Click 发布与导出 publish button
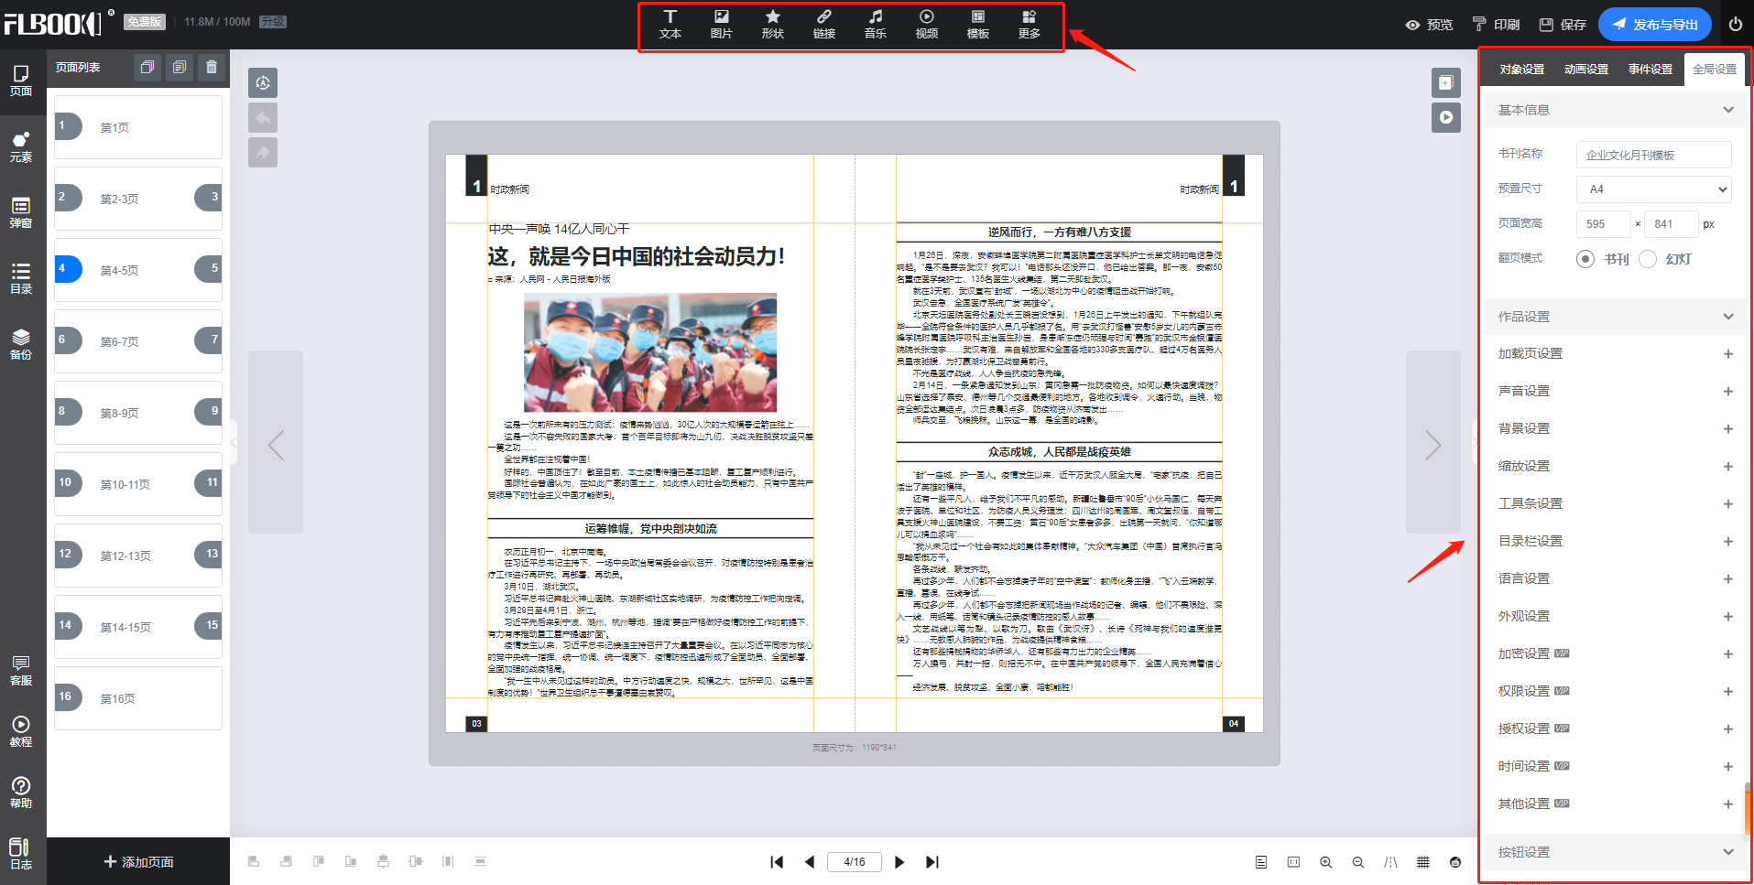 coord(1655,25)
